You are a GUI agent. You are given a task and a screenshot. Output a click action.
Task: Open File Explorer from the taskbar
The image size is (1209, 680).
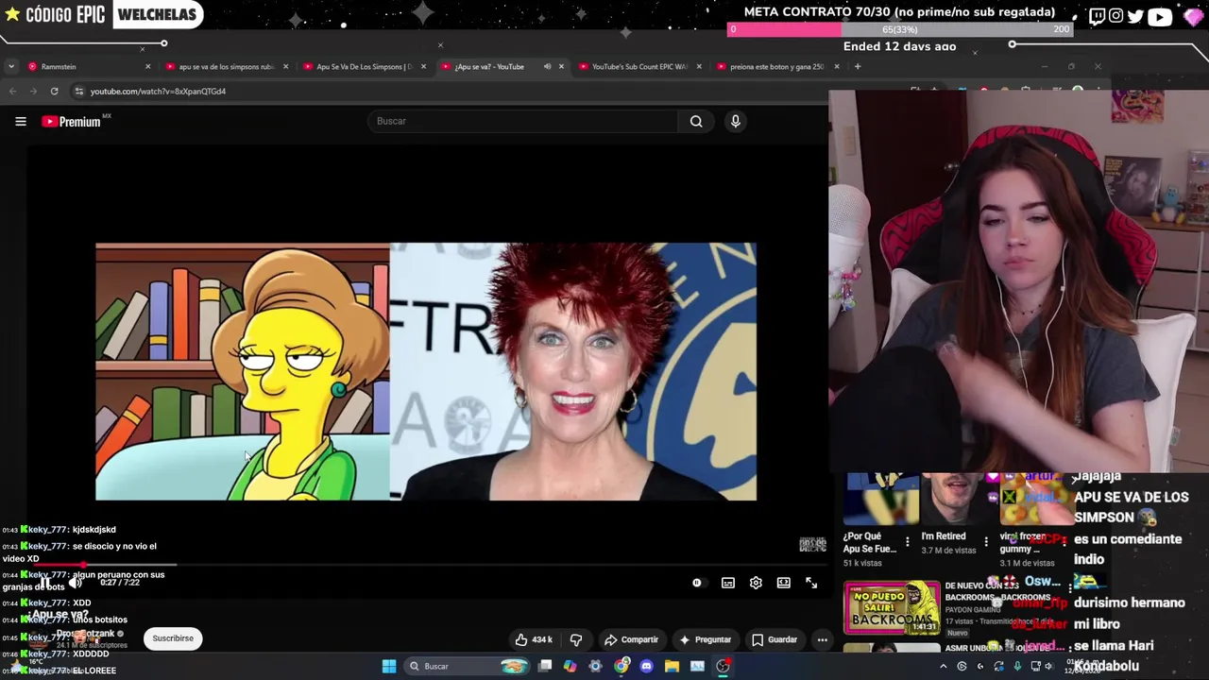tap(672, 666)
